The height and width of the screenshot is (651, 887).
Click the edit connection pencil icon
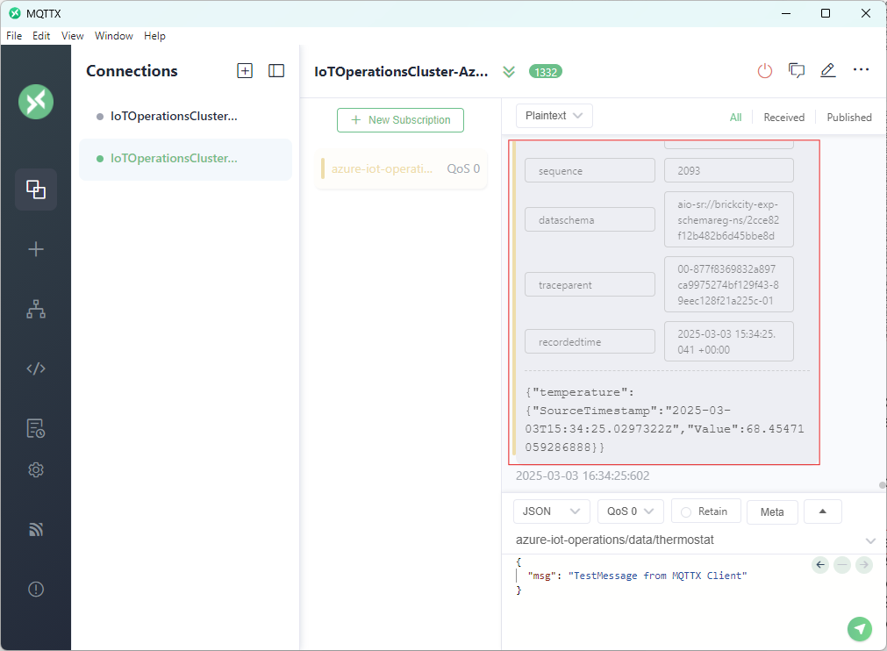click(827, 71)
